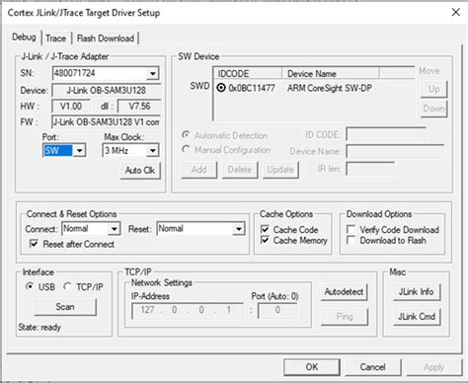468x383 pixels.
Task: Open the JLink Cmd window
Action: tap(417, 317)
